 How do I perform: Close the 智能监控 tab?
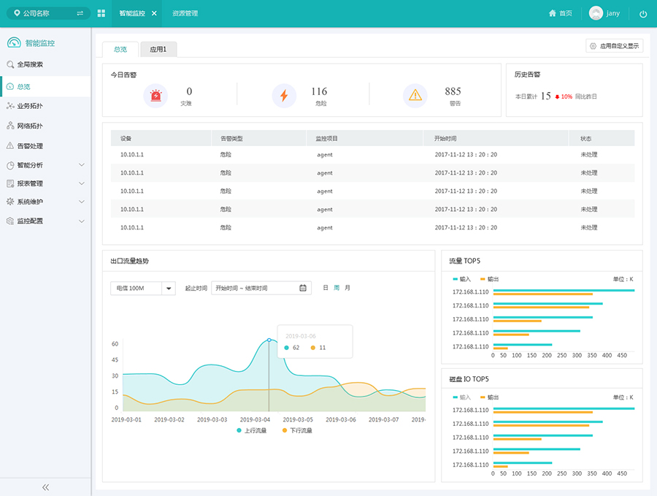154,14
